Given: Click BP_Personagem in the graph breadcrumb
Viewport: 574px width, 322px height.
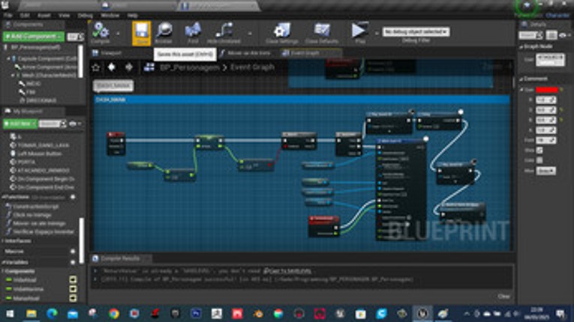Looking at the screenshot, I should click(190, 67).
